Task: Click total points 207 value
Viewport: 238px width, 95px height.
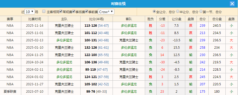Action: 203,84
